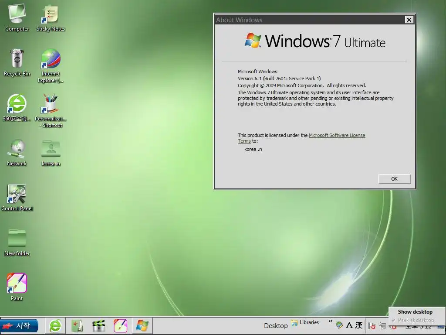Choose Show desktop in the context menu
This screenshot has height=335, width=446.
(415, 311)
